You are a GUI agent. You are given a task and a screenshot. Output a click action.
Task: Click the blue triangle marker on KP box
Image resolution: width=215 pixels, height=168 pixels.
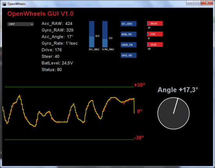click(148, 23)
